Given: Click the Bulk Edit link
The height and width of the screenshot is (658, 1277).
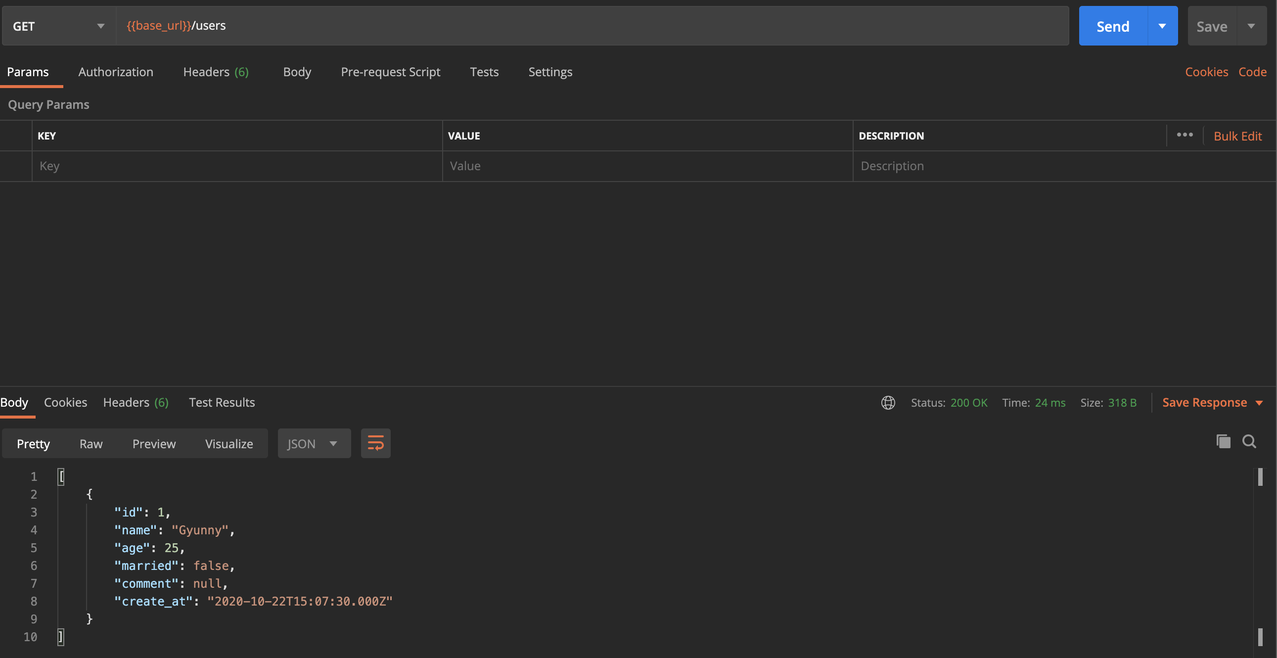Looking at the screenshot, I should pyautogui.click(x=1237, y=136).
